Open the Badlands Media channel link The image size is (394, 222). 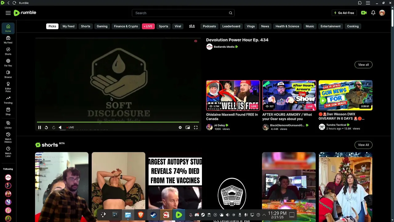[224, 47]
